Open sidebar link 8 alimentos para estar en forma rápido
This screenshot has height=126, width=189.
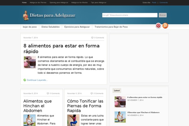coord(145,97)
